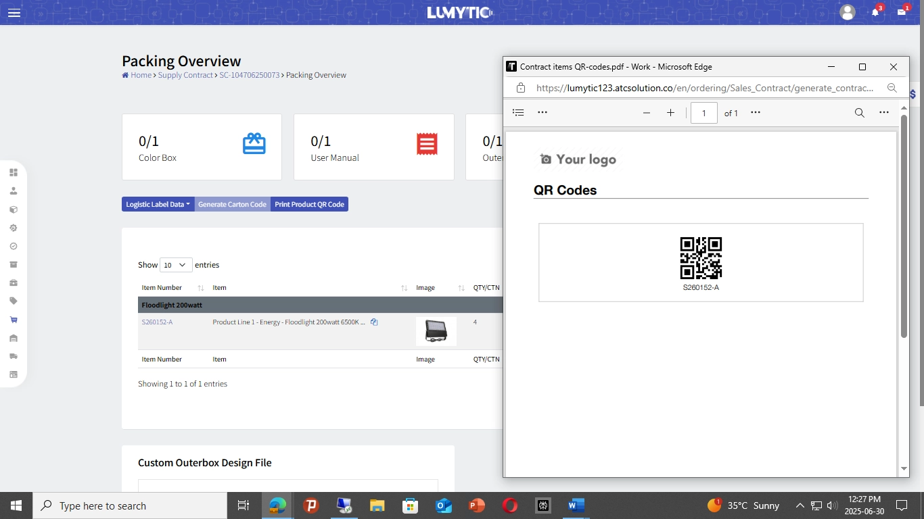Open PDF viewer more options menu

tap(884, 112)
